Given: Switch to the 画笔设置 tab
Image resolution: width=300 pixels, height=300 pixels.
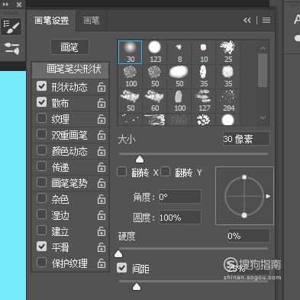Looking at the screenshot, I should (x=51, y=21).
